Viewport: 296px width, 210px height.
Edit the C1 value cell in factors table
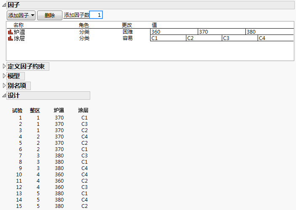168,38
